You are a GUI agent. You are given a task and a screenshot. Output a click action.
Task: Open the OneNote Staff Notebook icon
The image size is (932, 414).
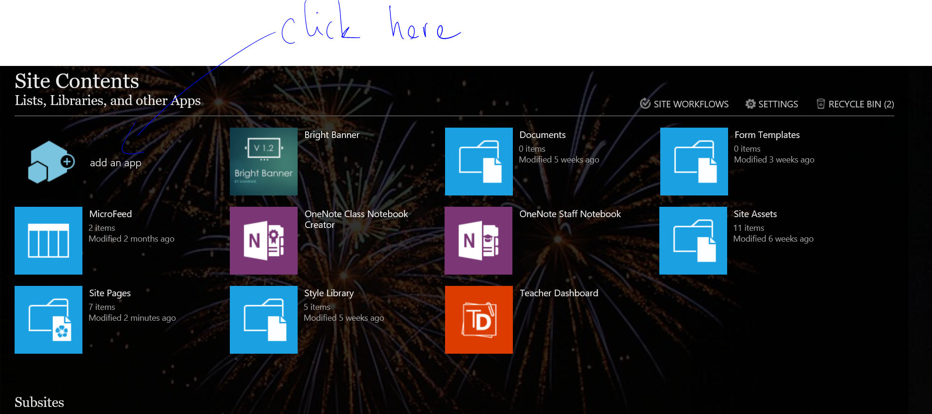click(x=478, y=241)
